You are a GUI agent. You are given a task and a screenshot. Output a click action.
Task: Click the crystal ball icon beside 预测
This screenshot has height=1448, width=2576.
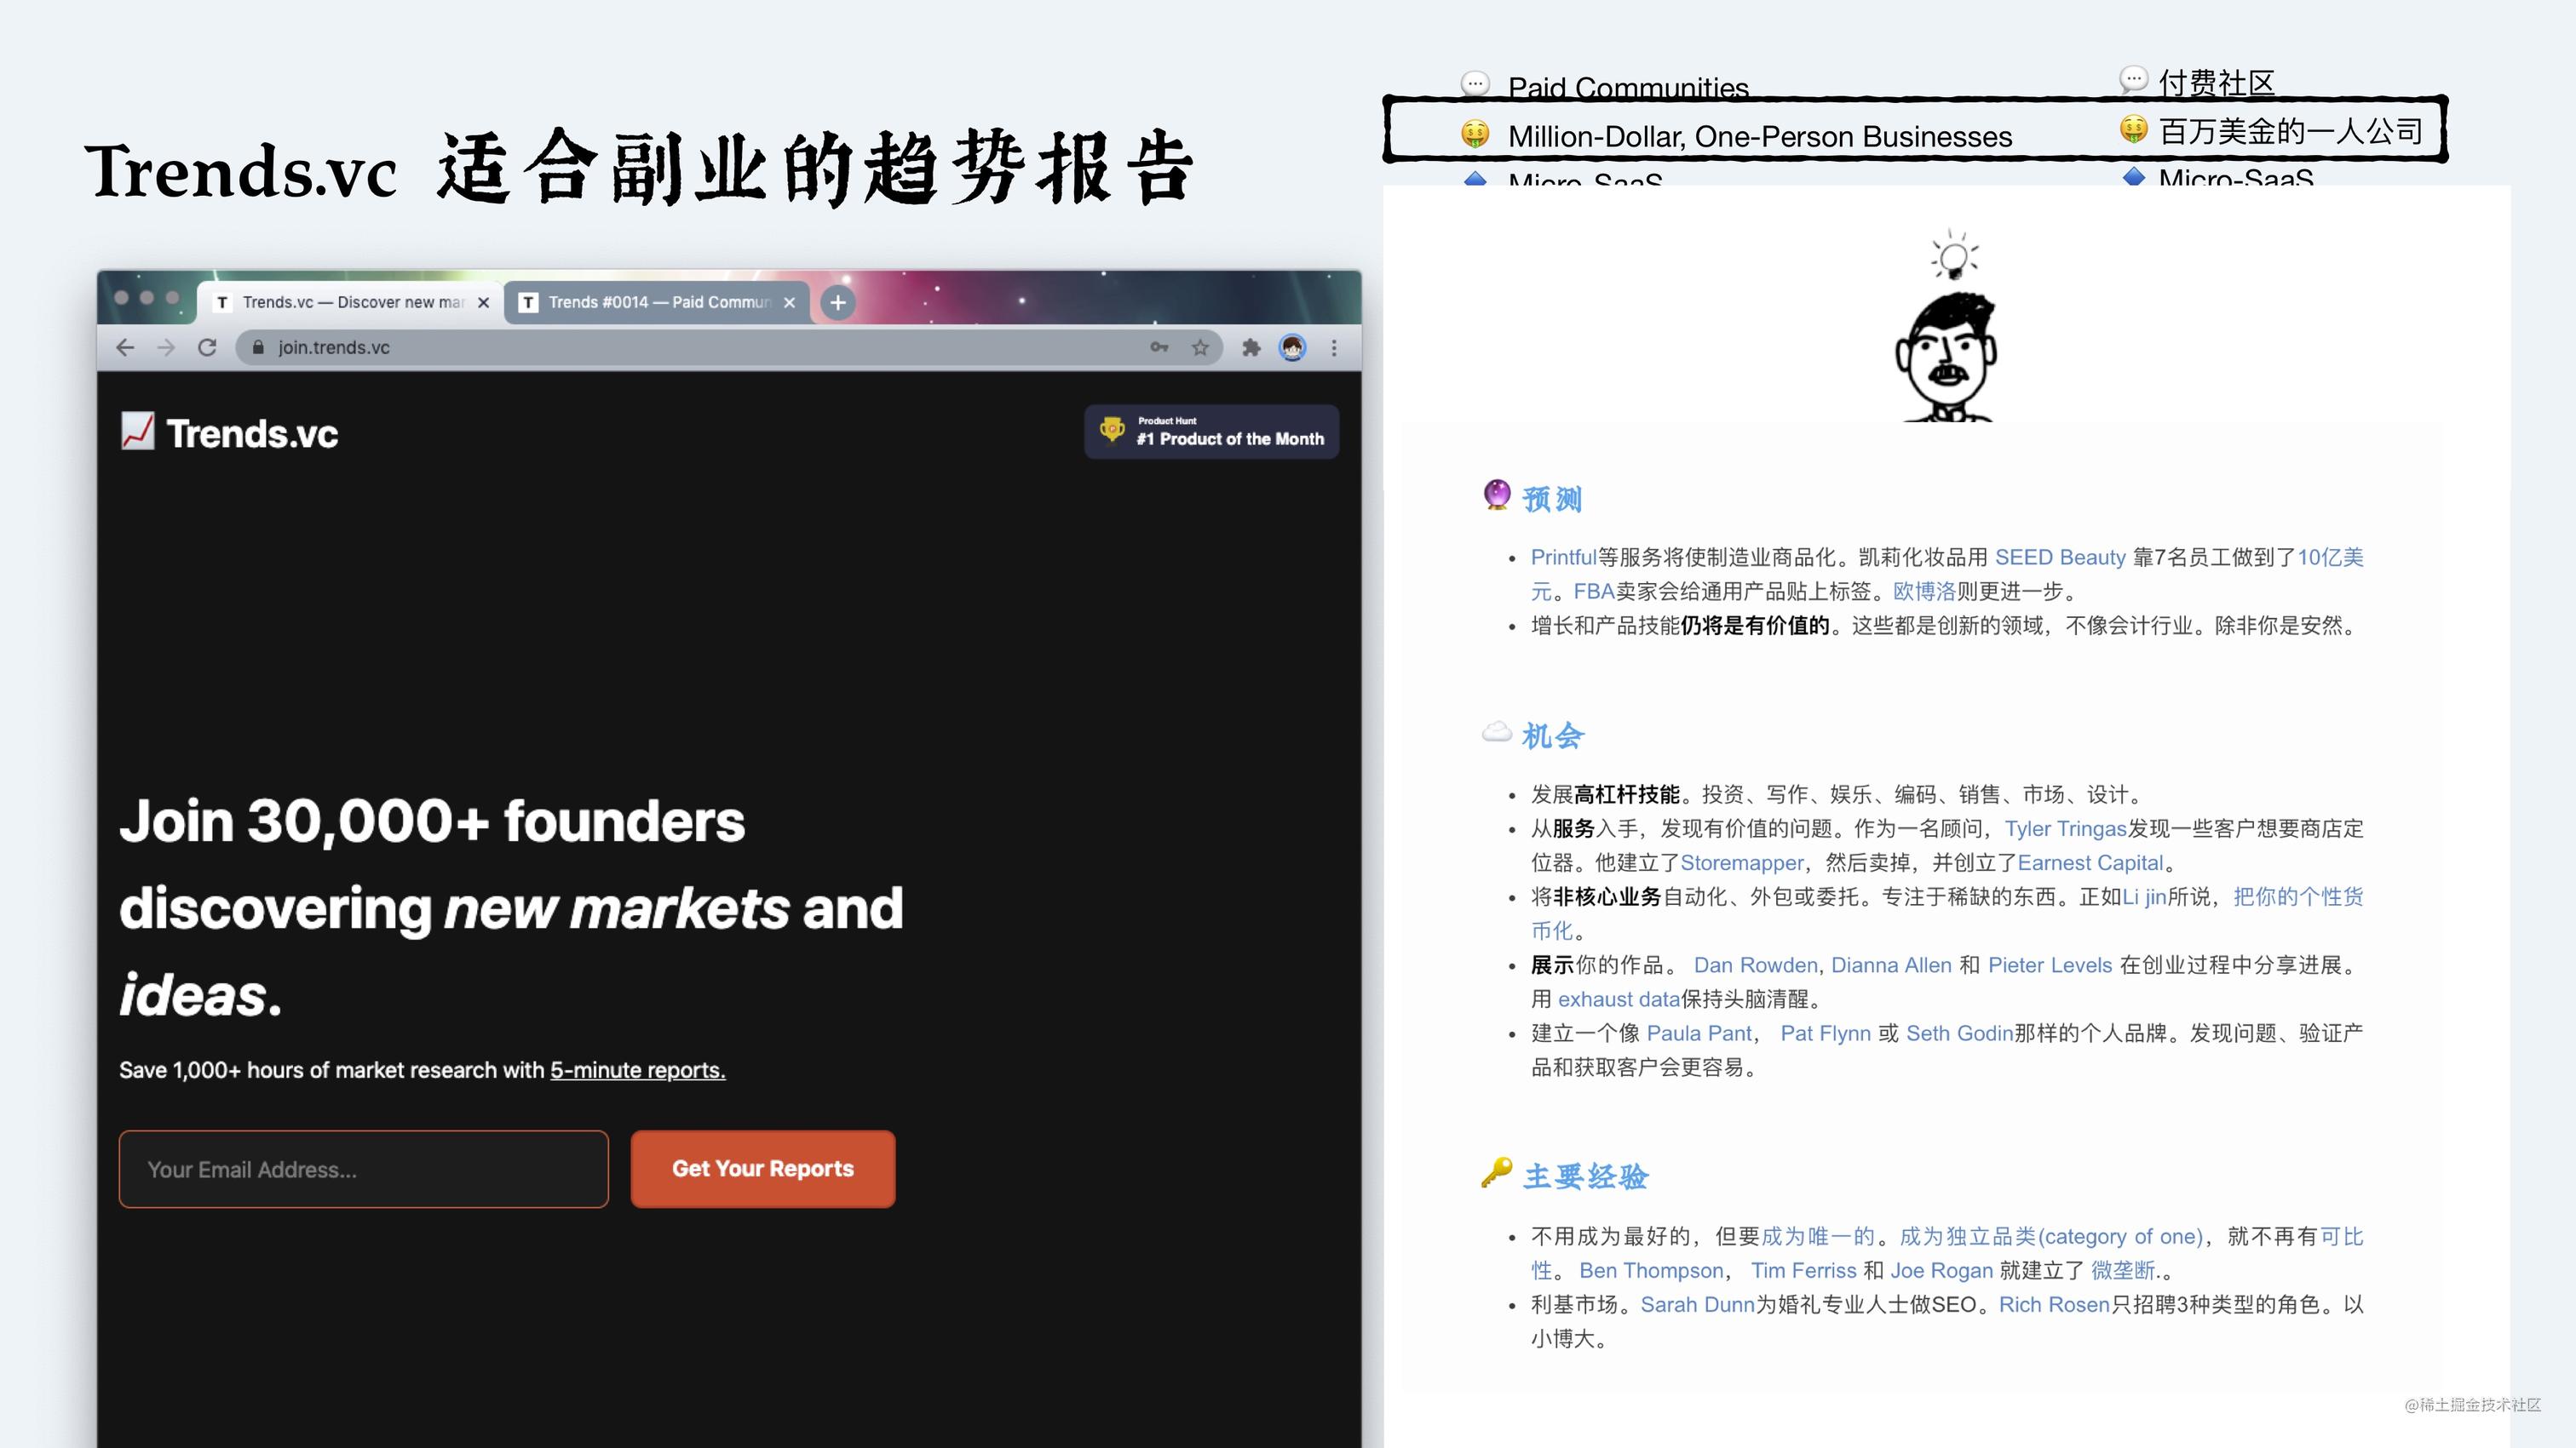click(1496, 495)
